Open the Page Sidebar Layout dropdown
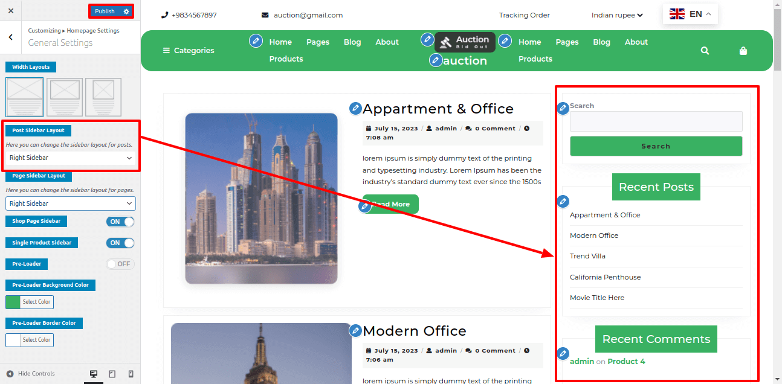Screen dimensions: 782x384 [x=71, y=203]
